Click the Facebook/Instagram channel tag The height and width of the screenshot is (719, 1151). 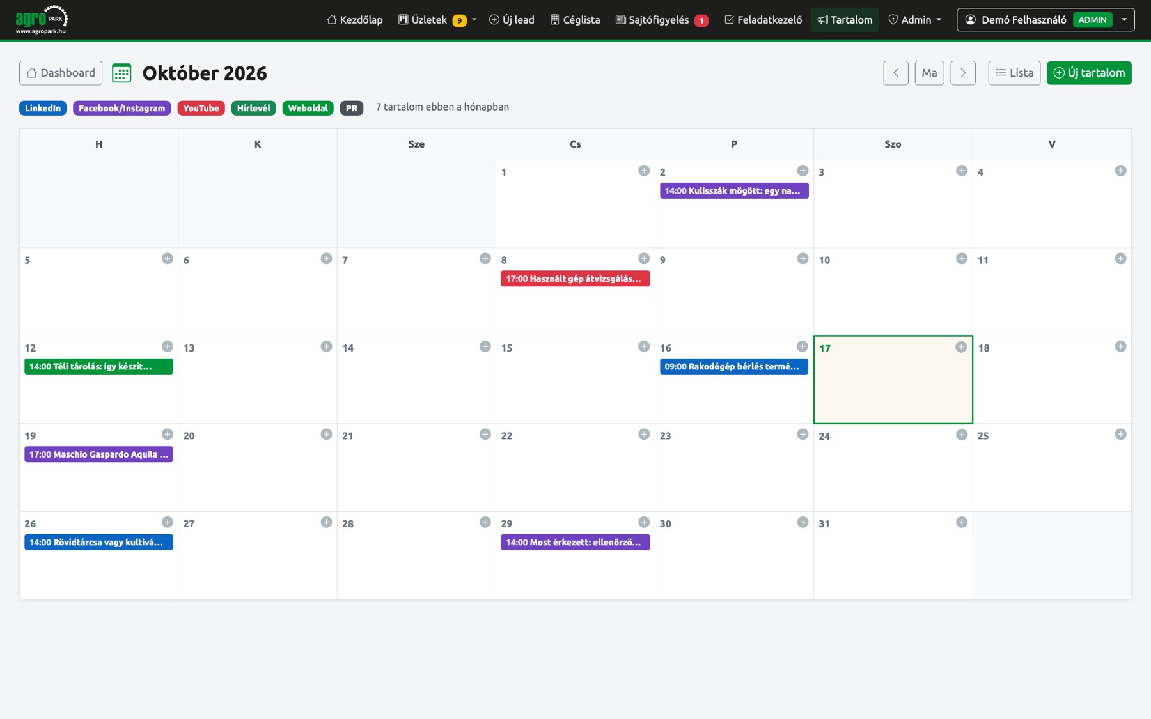click(121, 108)
